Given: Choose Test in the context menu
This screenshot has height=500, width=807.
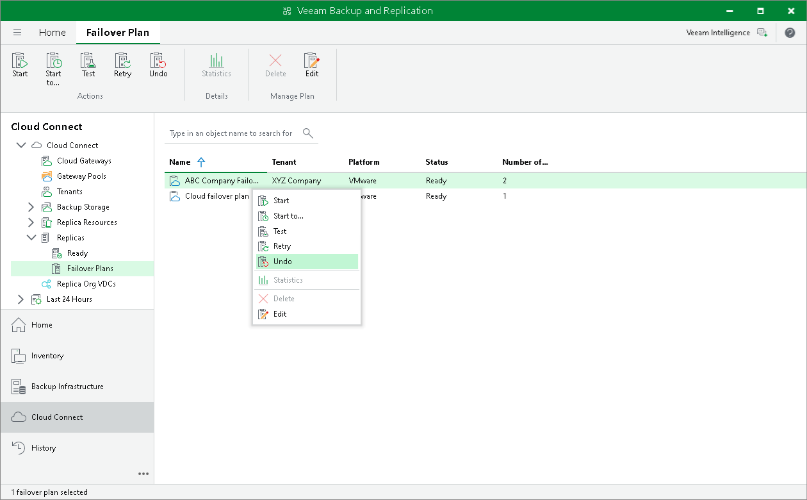Looking at the screenshot, I should (x=307, y=231).
